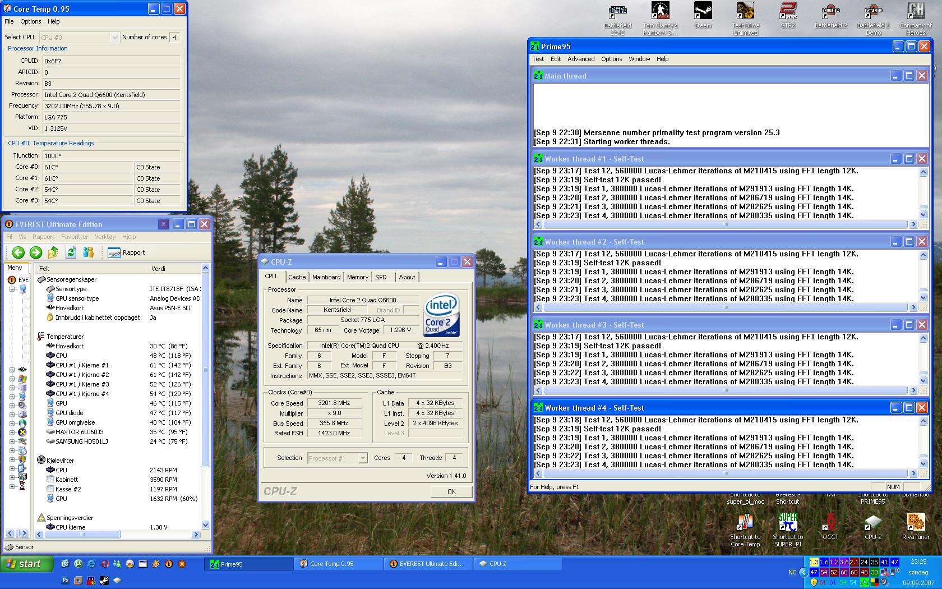Click Photoshop quick launch icon in taskbar
This screenshot has width=942, height=589.
(66, 580)
